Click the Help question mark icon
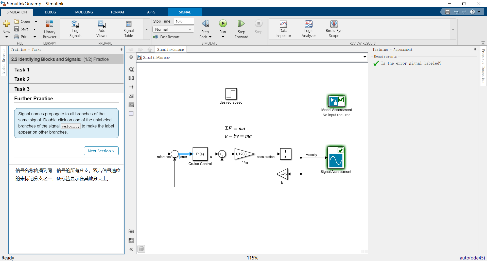 tap(472, 12)
